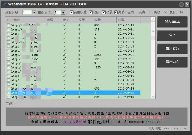Click the list scroll down arrow
This screenshot has width=192, height=135.
point(153,97)
